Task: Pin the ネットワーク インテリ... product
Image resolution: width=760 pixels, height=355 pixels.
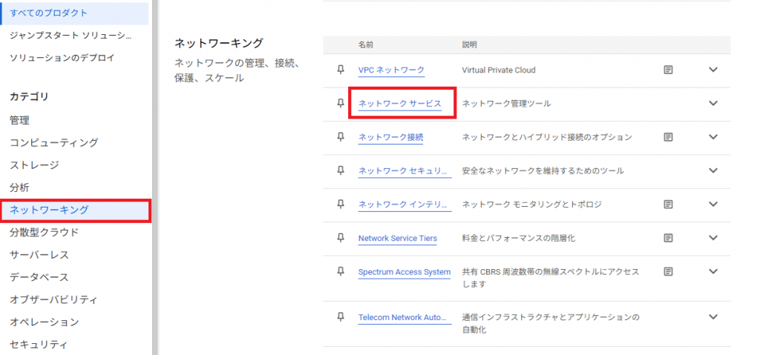Action: point(340,205)
